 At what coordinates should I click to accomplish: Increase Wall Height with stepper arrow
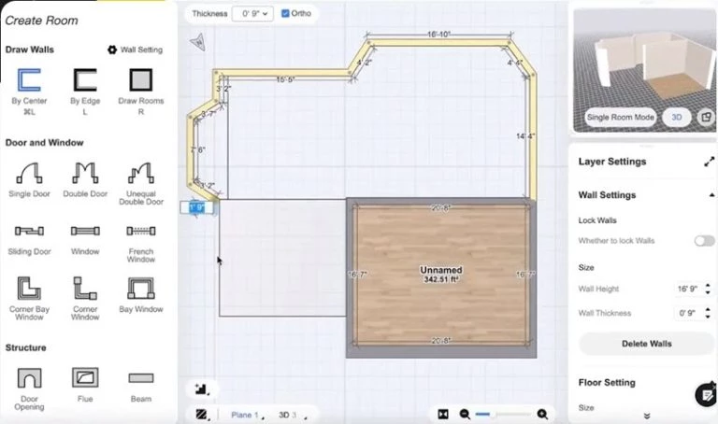[x=708, y=286]
